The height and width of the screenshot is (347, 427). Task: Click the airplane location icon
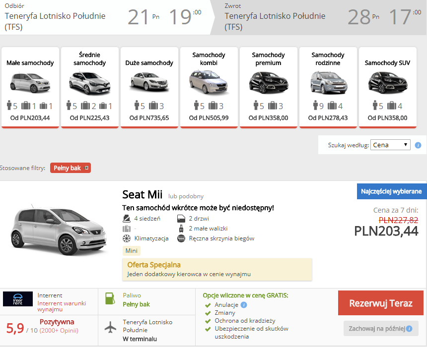[x=110, y=327]
